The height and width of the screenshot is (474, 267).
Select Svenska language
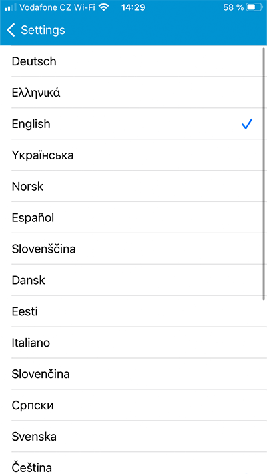133,436
